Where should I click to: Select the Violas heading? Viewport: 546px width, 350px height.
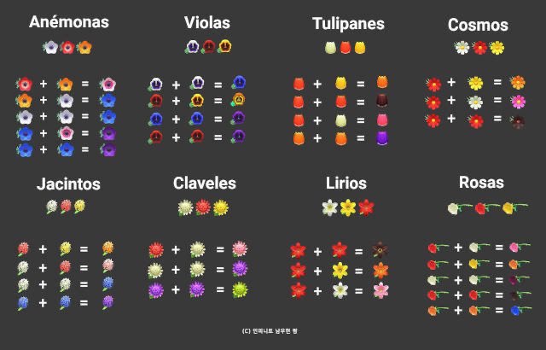tap(207, 23)
